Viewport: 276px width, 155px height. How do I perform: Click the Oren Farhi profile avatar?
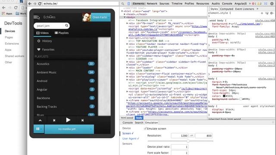86,17
